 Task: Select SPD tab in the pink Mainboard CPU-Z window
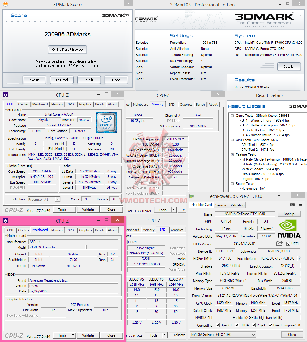click(x=71, y=230)
